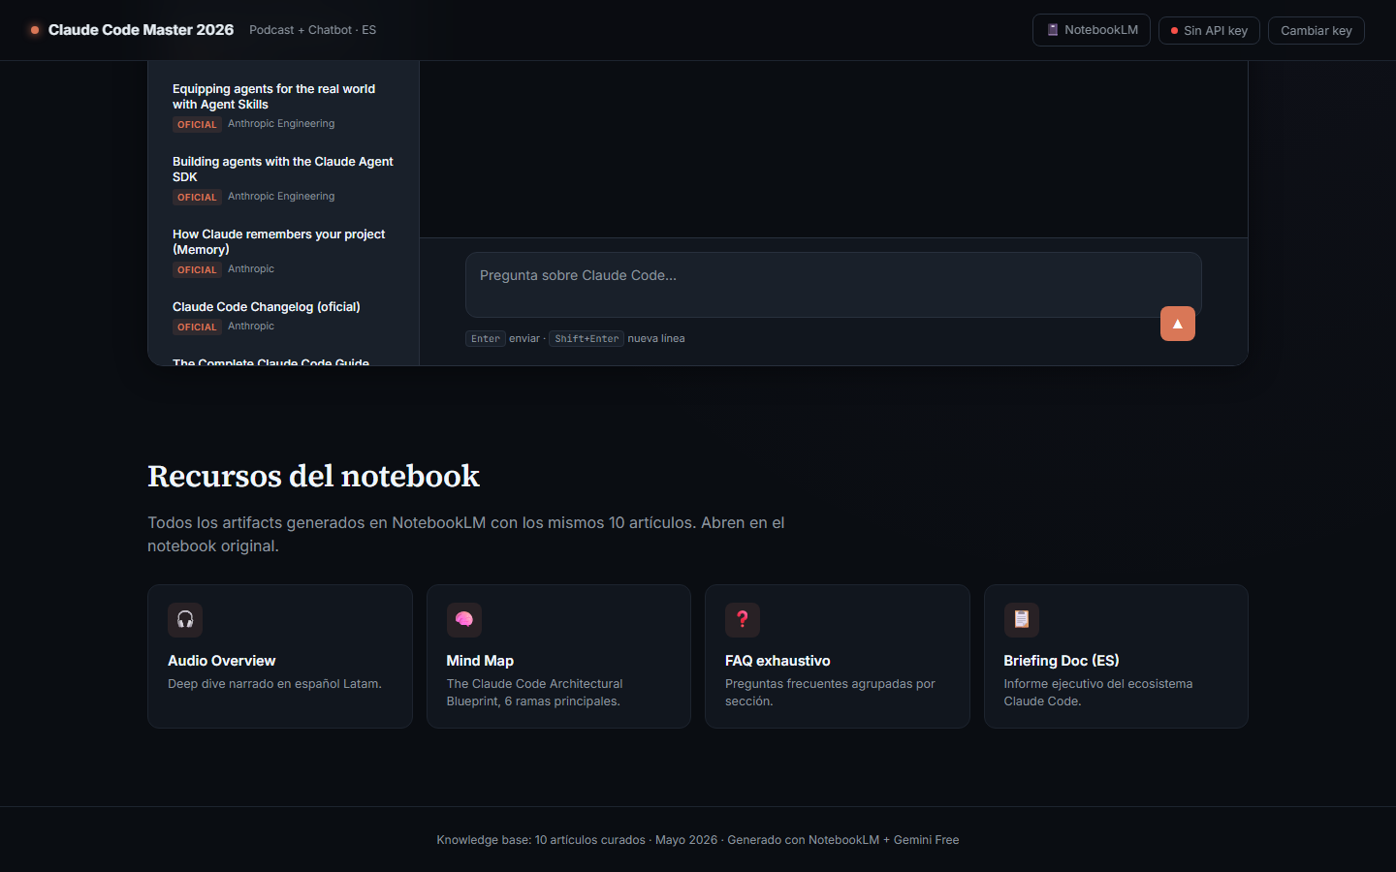The width and height of the screenshot is (1396, 872).
Task: Click the Enter key hint label
Action: pos(486,338)
